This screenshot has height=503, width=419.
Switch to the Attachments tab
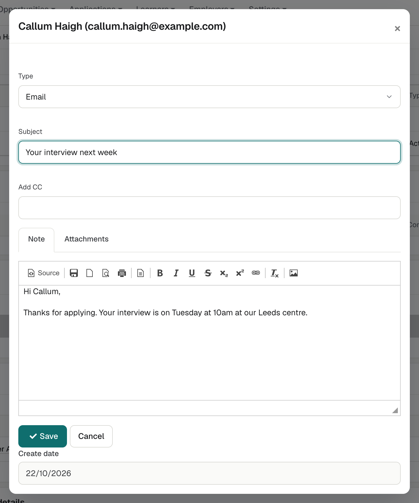click(86, 239)
